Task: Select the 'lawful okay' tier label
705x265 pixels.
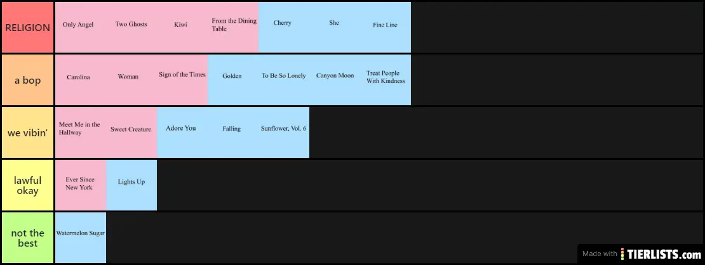Action: click(x=27, y=185)
